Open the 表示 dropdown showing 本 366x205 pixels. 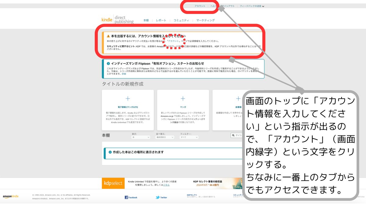click(141, 137)
